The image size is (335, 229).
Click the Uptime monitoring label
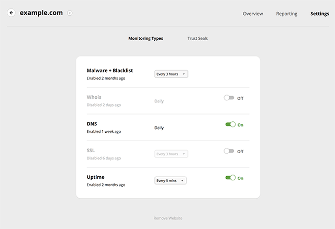95,177
